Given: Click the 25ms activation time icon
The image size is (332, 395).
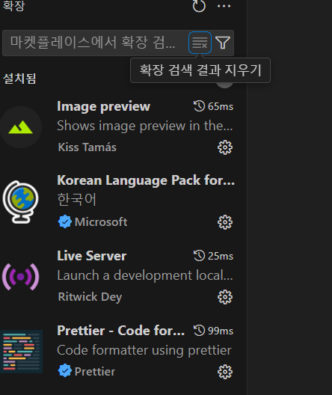Looking at the screenshot, I should click(x=199, y=256).
